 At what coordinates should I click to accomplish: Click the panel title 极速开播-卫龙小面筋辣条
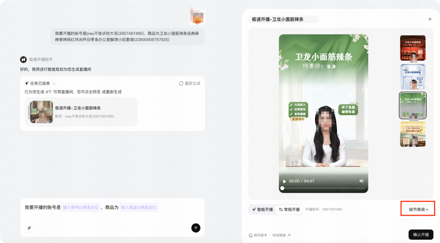coord(278,19)
